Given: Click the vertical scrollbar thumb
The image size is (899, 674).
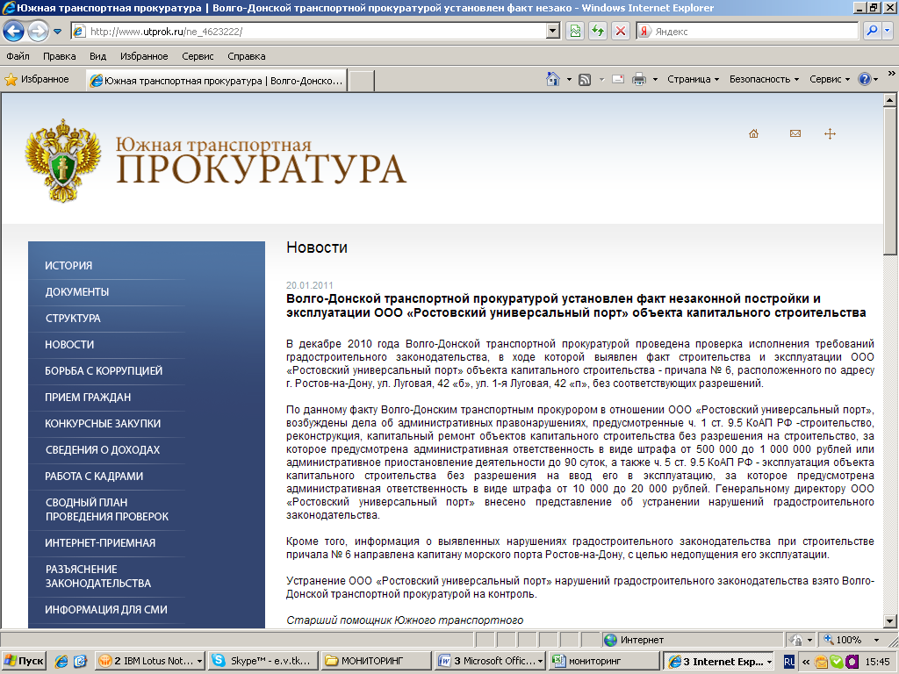Looking at the screenshot, I should pos(890,181).
